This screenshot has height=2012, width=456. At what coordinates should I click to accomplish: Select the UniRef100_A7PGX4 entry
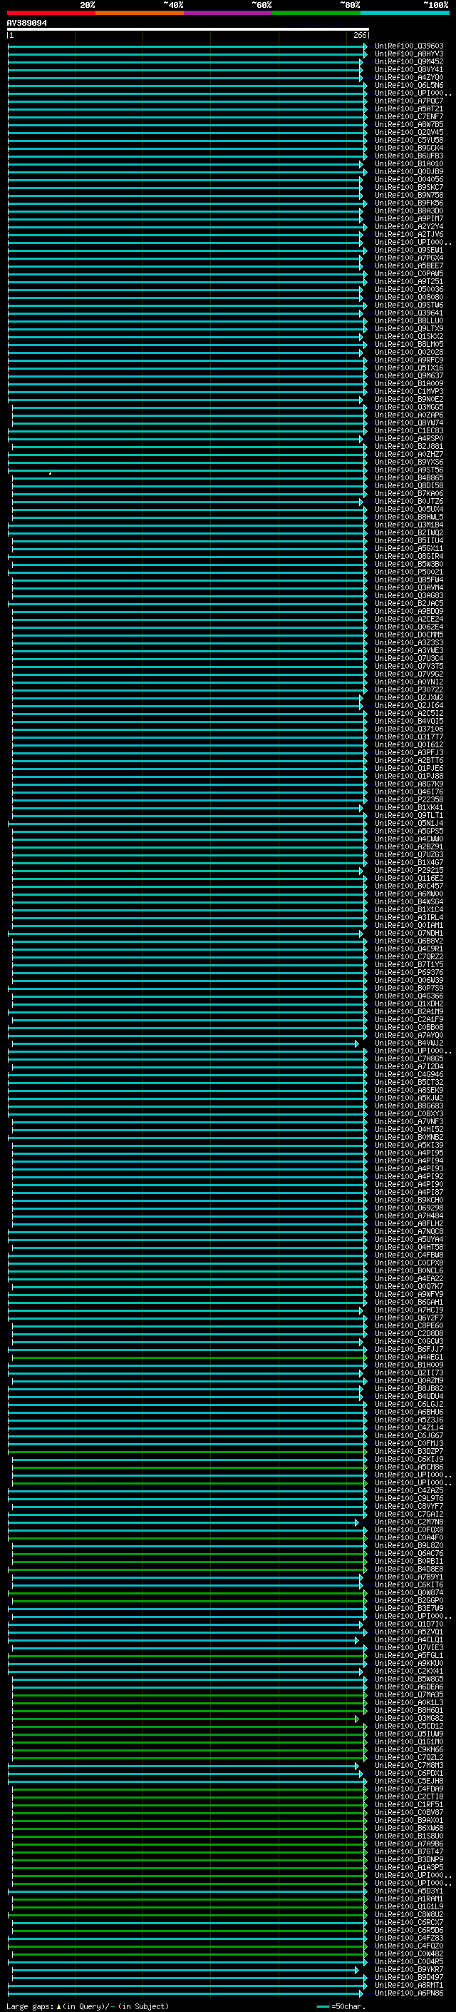[408, 258]
